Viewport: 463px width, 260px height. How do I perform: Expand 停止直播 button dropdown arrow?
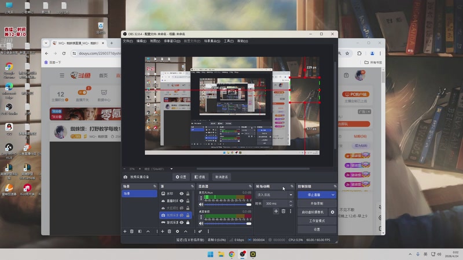[x=333, y=195]
